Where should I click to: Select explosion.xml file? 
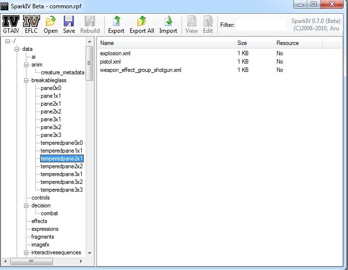point(115,53)
